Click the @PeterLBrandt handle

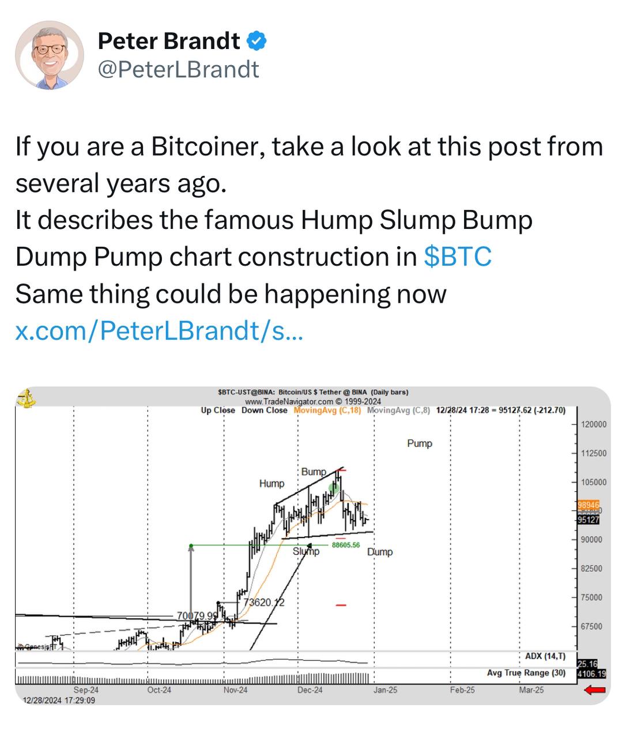[x=179, y=69]
